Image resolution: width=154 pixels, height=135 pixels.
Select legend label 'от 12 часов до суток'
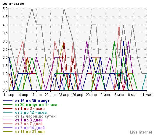pos(35,116)
